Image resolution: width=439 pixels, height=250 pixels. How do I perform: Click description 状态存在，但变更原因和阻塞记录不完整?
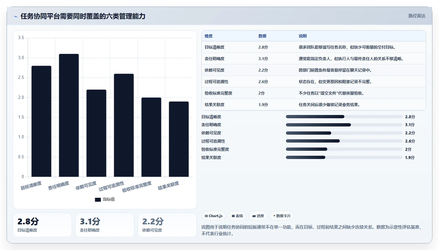335,82
